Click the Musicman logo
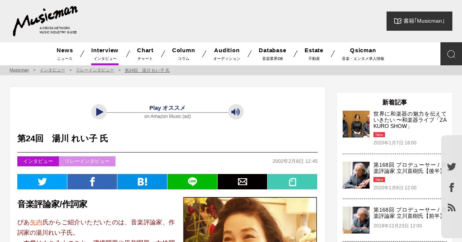Viewport: 462px width, 242px height. [45, 21]
